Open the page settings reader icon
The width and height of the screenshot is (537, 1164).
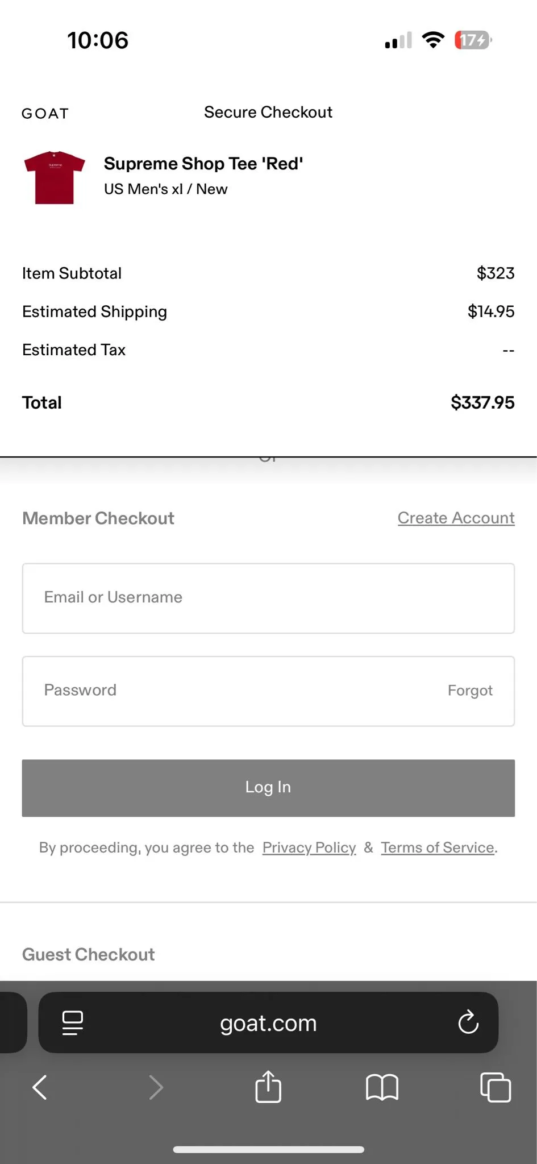[x=72, y=1022]
